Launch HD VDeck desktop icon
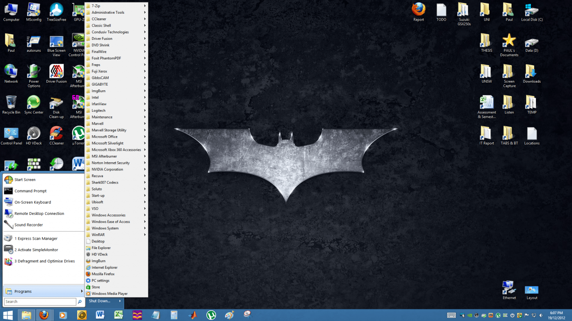The image size is (572, 321). pyautogui.click(x=34, y=136)
